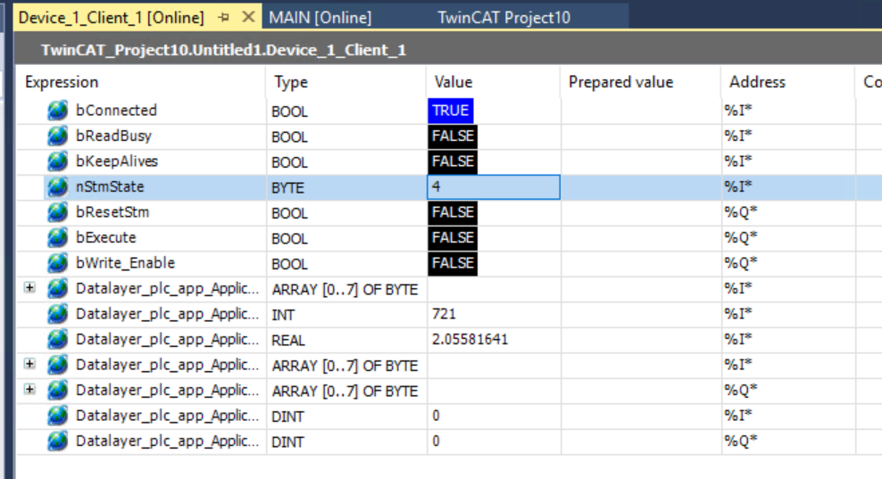
Task: Click the TRUE value of bConnected
Action: point(451,111)
